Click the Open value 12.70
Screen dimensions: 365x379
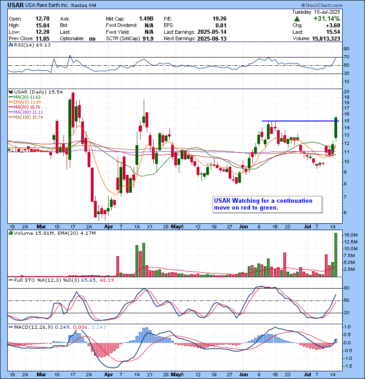coord(42,19)
